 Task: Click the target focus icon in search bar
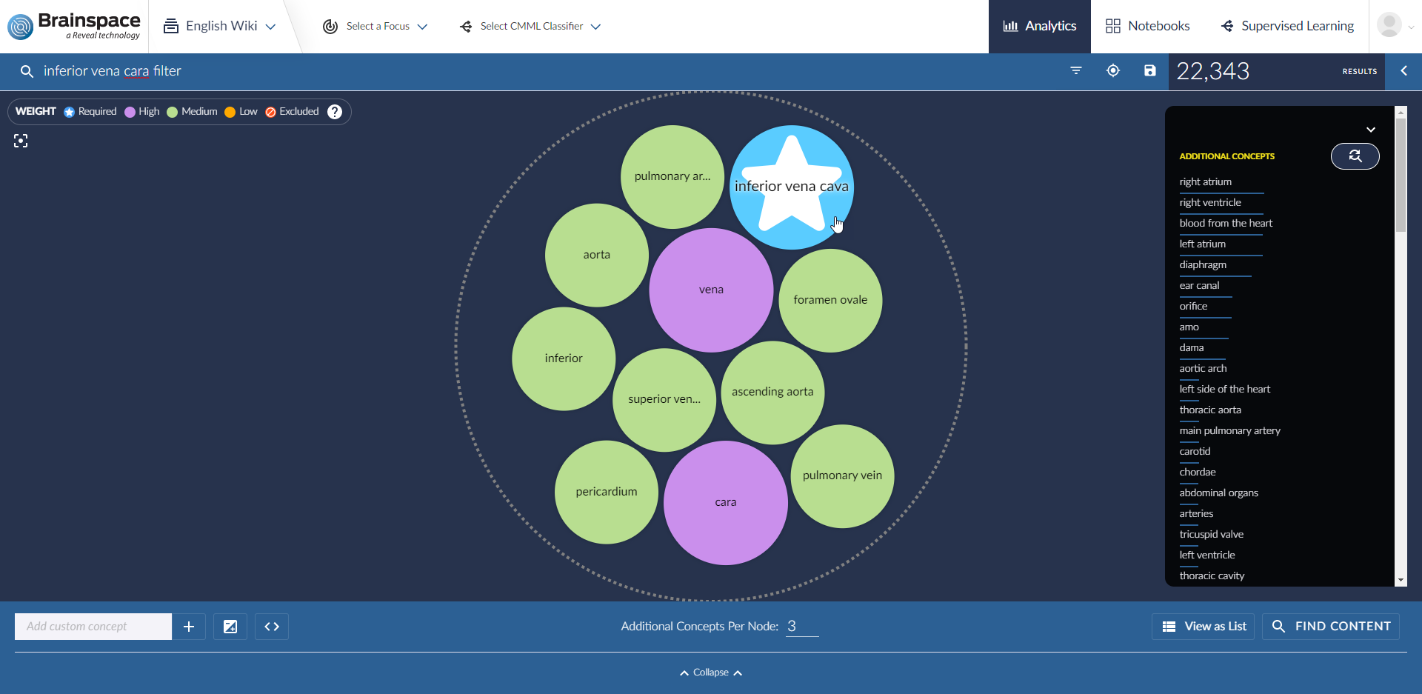pos(1113,70)
